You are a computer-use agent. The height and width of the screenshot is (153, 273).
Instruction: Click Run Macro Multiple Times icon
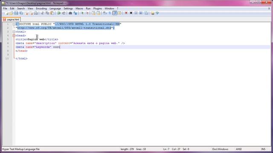(x=141, y=13)
